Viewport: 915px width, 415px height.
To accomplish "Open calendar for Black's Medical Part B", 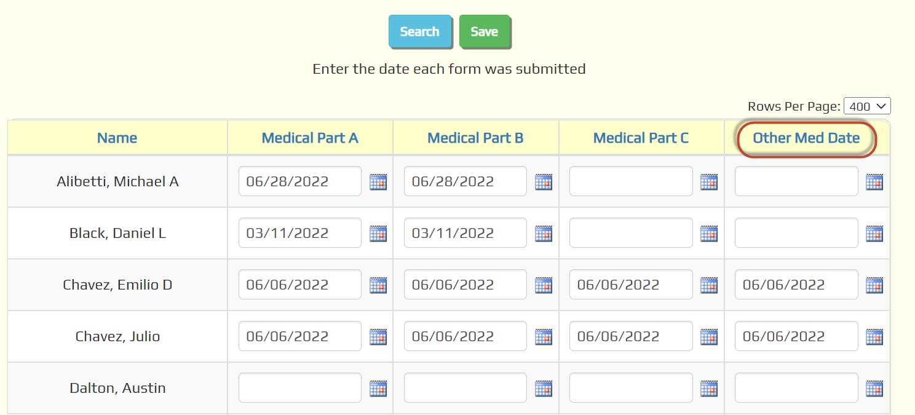I will pyautogui.click(x=544, y=234).
